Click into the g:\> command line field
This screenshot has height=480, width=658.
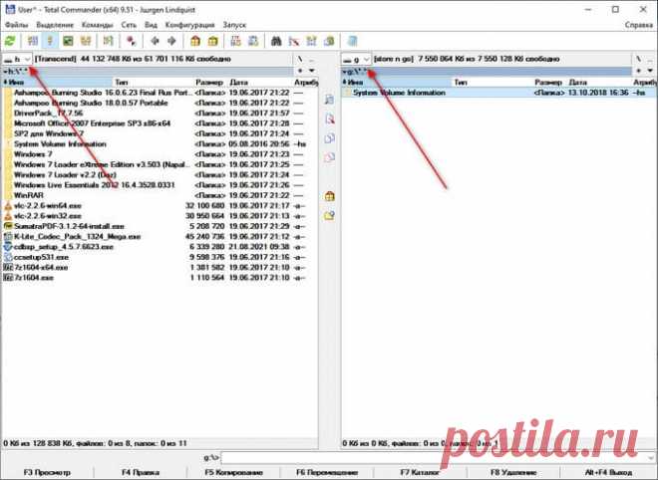(x=438, y=457)
